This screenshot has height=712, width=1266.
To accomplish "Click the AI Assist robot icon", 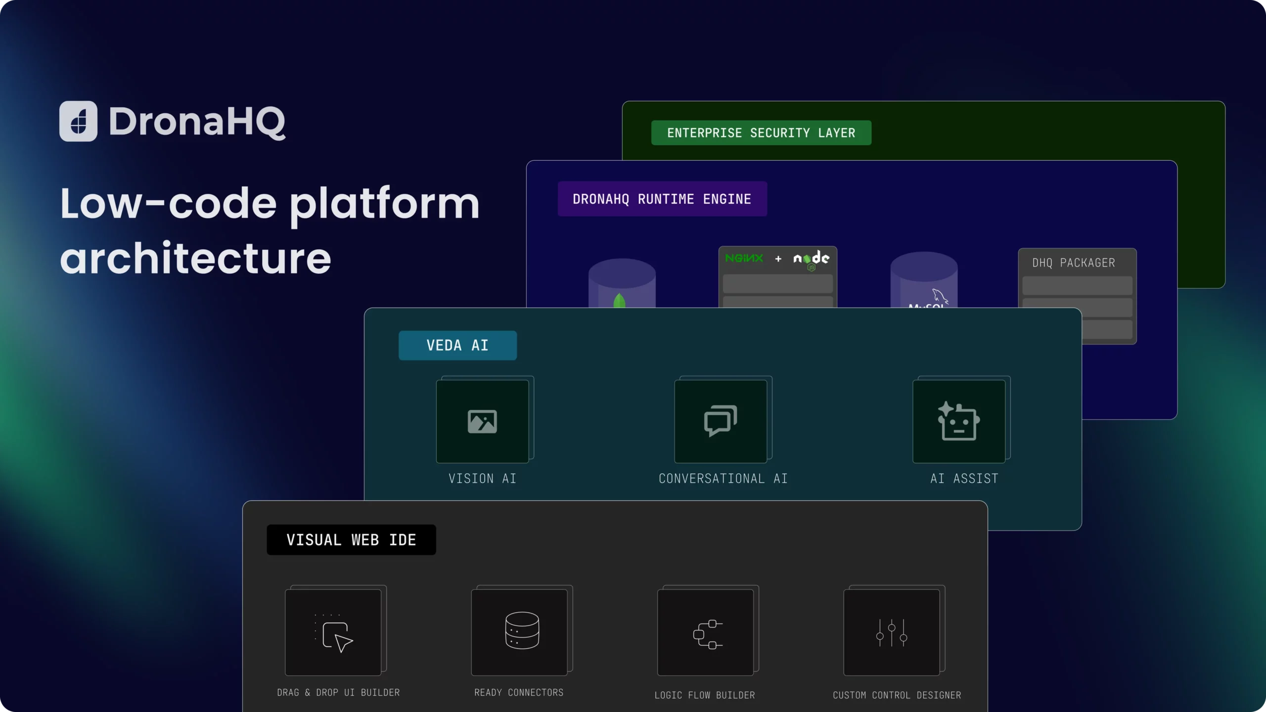I will [x=959, y=421].
